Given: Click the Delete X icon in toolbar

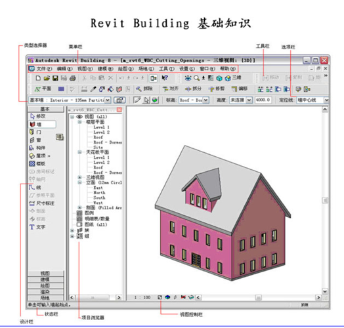Looking at the screenshot, I should [110, 78].
